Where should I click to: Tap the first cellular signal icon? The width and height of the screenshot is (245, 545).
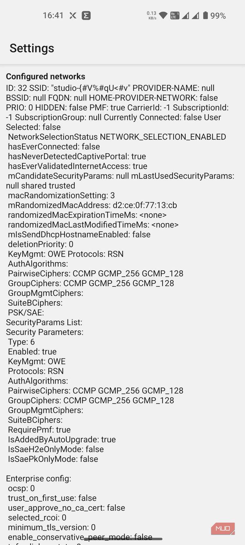[186, 15]
